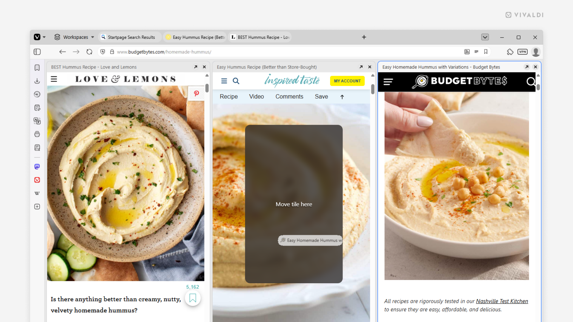
Task: Toggle the VPN connection
Action: pos(523,52)
